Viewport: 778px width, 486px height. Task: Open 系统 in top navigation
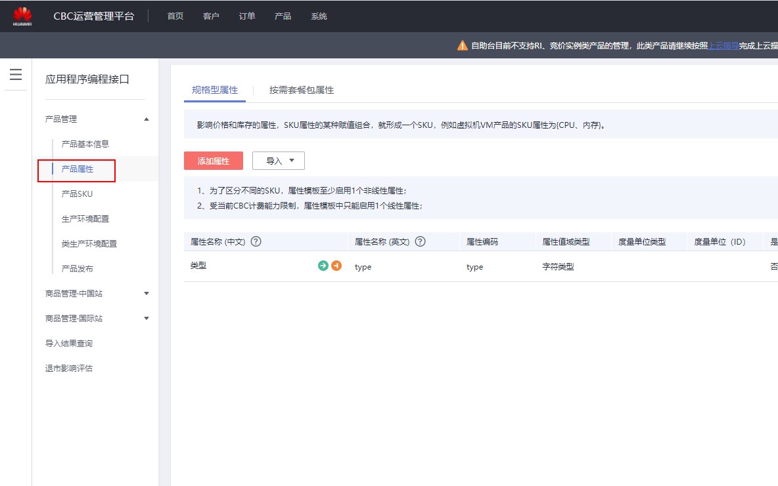pyautogui.click(x=319, y=16)
